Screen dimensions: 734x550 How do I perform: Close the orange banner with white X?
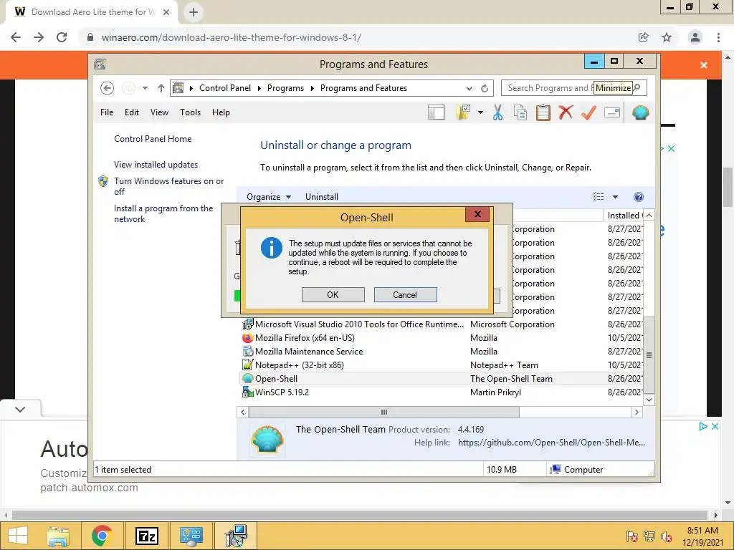click(x=704, y=65)
